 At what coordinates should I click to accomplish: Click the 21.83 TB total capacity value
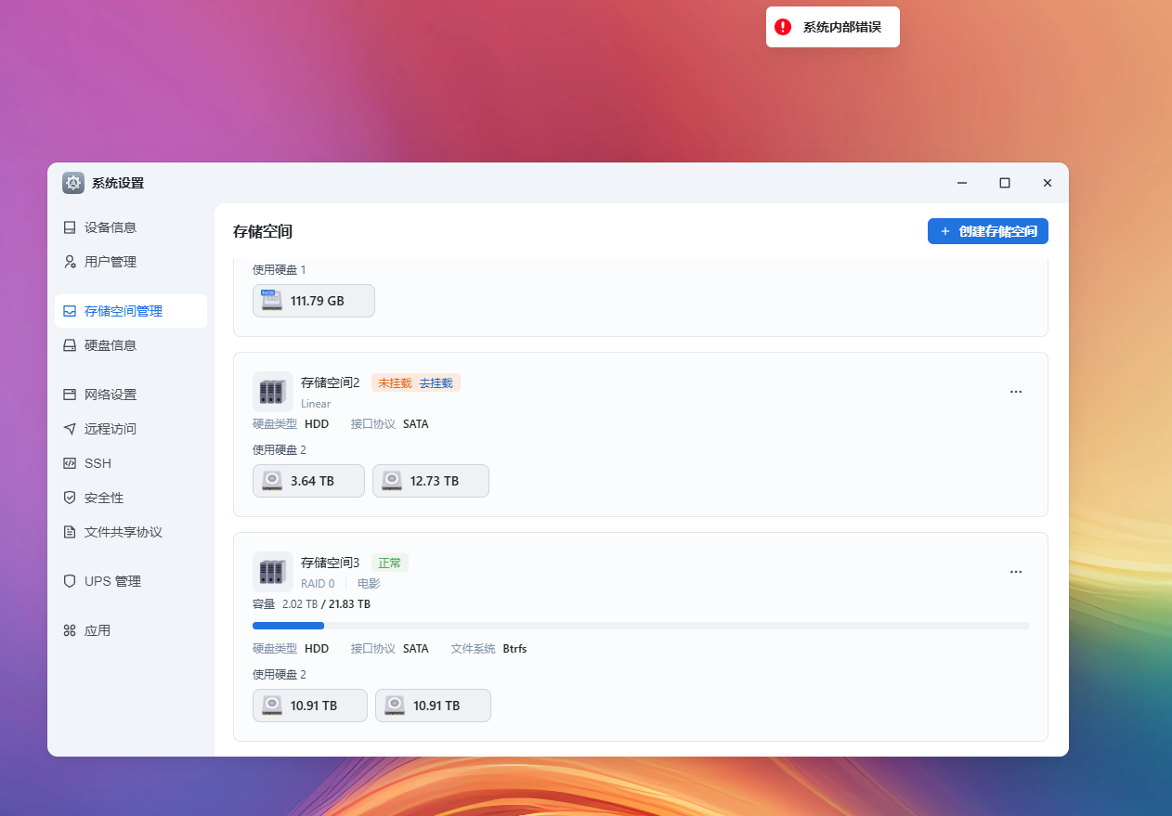[350, 604]
